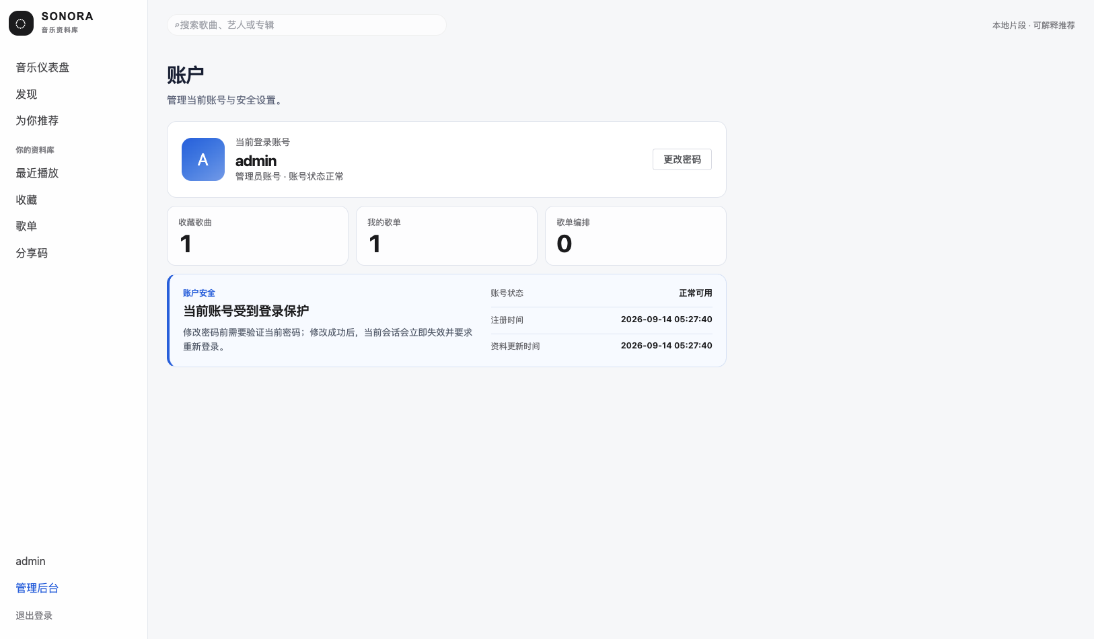Click the blue avatar letter A

click(x=203, y=159)
